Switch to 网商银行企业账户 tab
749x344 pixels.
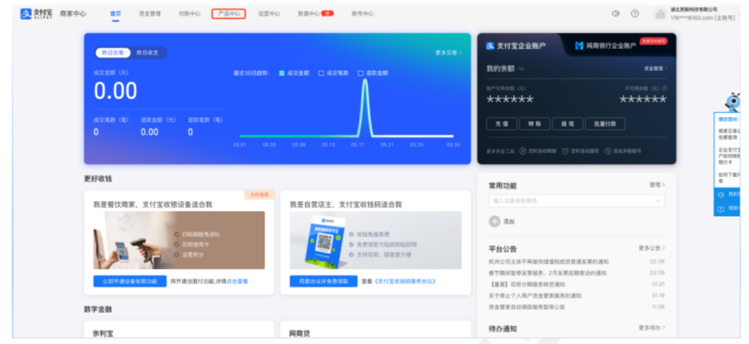611,46
